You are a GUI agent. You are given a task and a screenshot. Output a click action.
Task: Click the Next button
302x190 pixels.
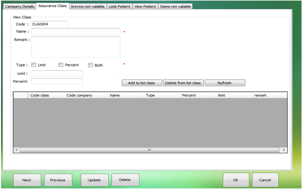tap(27, 180)
